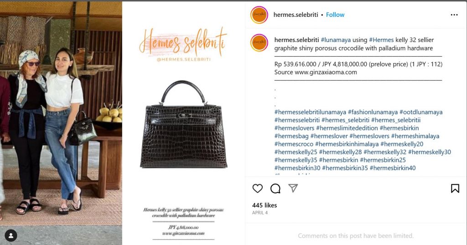This screenshot has width=467, height=245.
Task: Click hermes.selebriti username in caption
Action: coord(296,40)
